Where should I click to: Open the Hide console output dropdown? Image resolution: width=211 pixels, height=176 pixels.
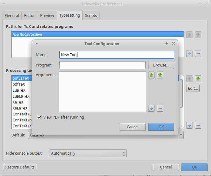tap(88, 153)
